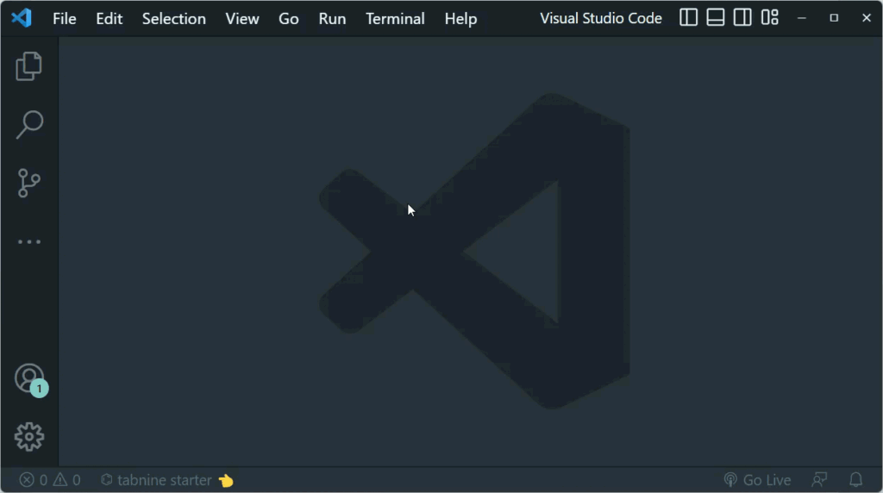883x493 pixels.
Task: Open the File menu
Action: pyautogui.click(x=65, y=19)
